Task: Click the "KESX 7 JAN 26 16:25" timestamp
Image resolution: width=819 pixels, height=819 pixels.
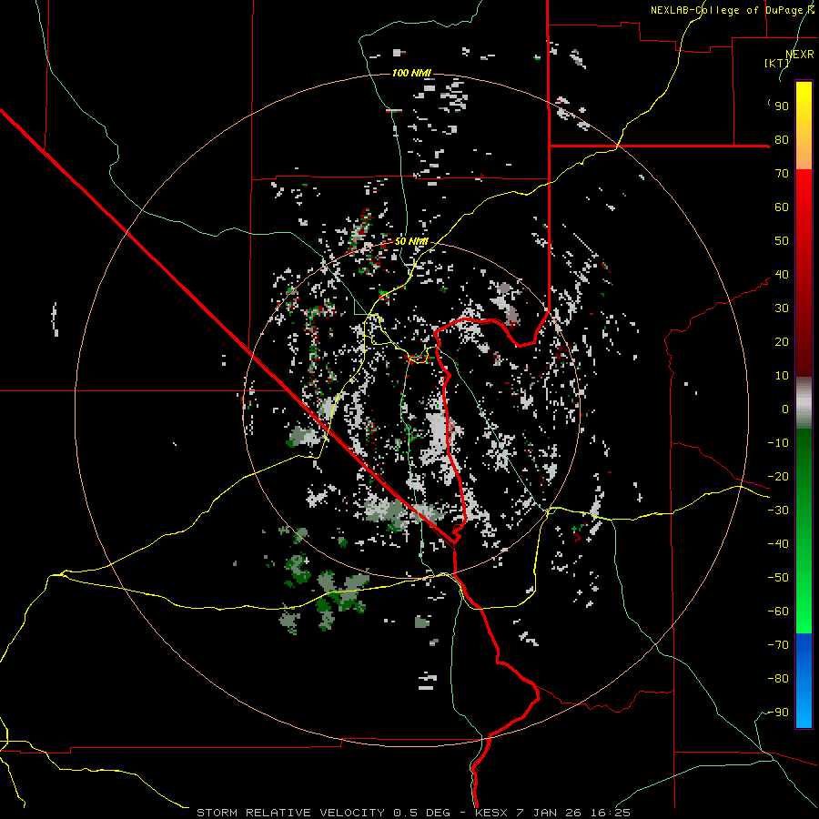Action: (x=552, y=813)
